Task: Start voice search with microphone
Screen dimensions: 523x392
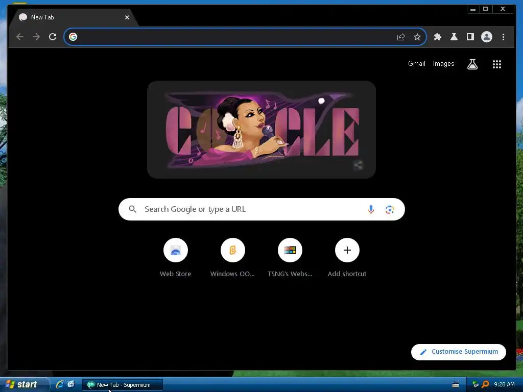Action: (x=371, y=209)
